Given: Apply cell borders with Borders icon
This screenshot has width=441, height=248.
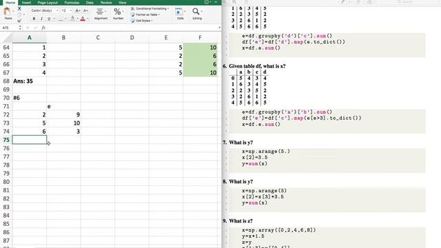Looking at the screenshot, I should 61,19.
